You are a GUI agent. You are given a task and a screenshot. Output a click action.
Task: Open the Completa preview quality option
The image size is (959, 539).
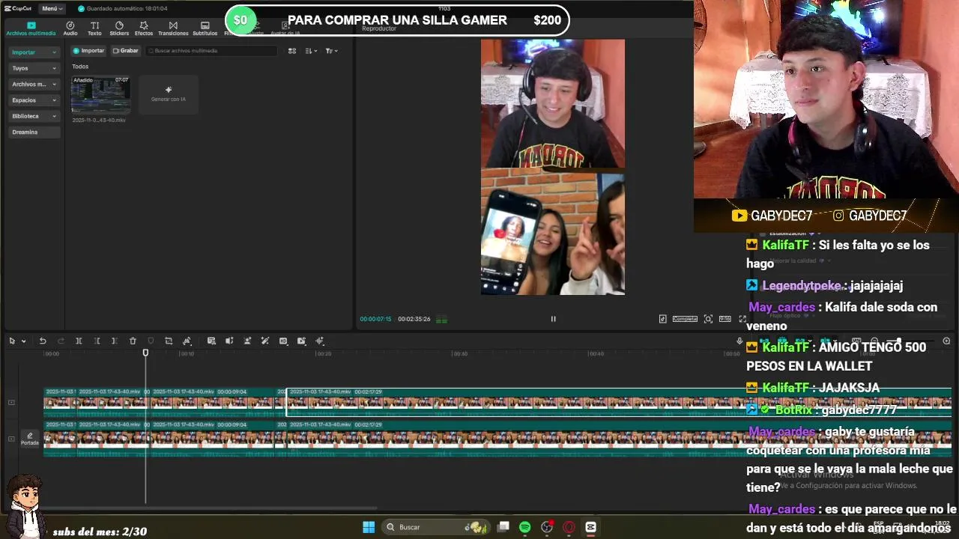coord(685,319)
